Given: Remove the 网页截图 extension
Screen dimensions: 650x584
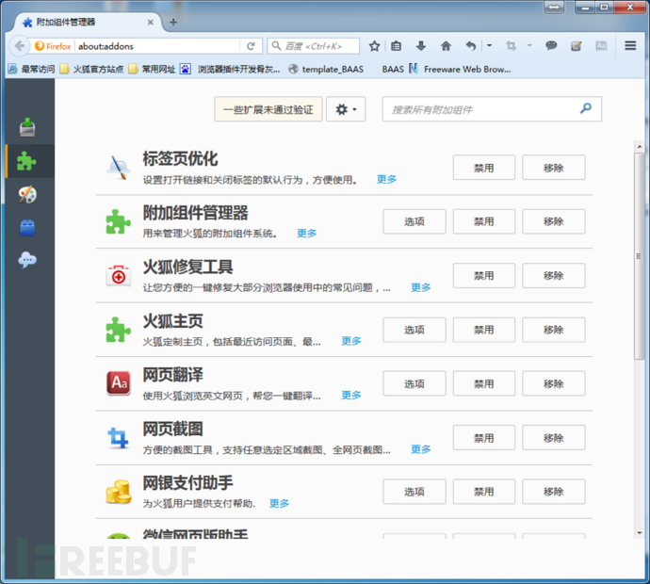Looking at the screenshot, I should click(553, 438).
